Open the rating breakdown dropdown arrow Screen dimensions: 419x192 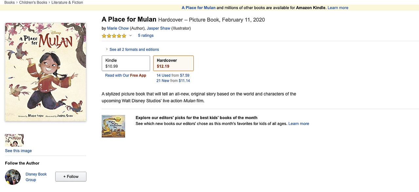click(131, 36)
